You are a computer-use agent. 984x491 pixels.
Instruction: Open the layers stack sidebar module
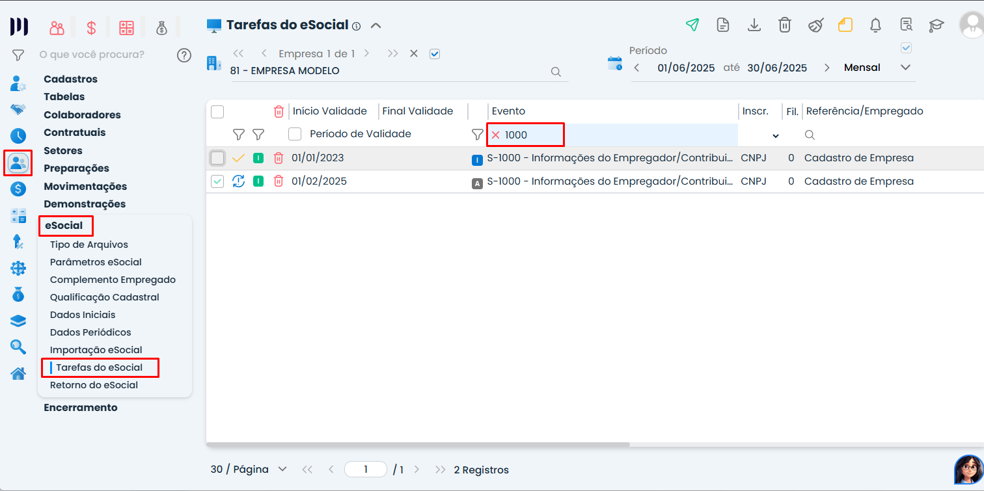point(18,321)
